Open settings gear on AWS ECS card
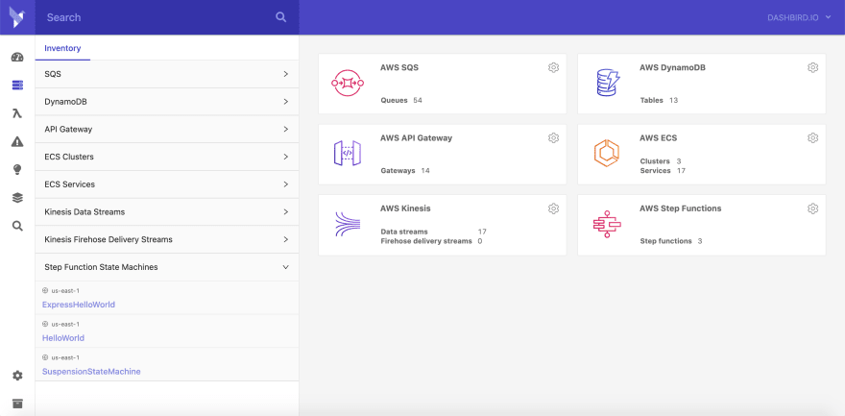The width and height of the screenshot is (845, 416). tap(812, 138)
